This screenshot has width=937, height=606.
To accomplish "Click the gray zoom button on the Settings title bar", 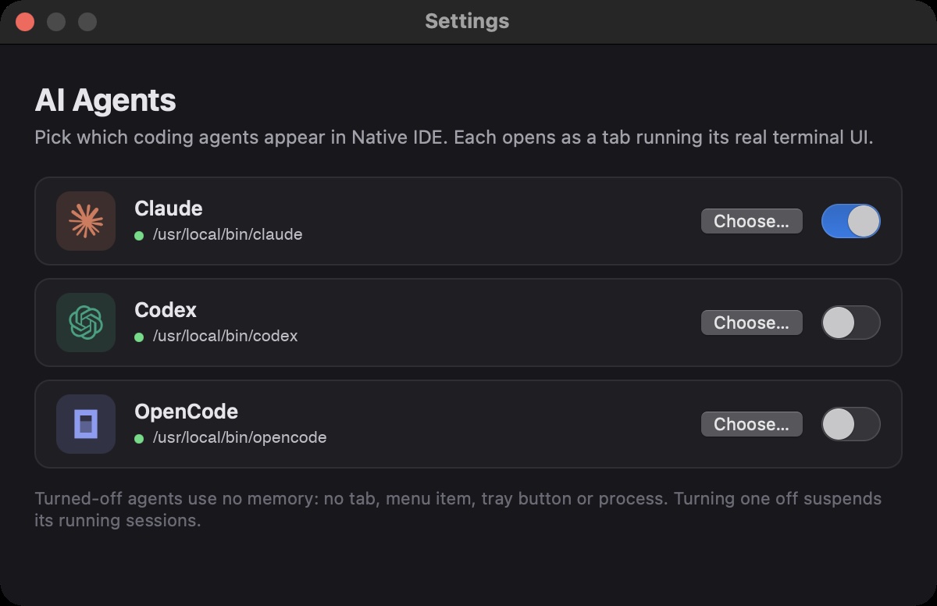I will click(87, 21).
